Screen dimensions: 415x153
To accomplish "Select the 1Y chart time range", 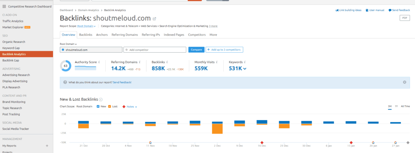I will (x=396, y=106).
